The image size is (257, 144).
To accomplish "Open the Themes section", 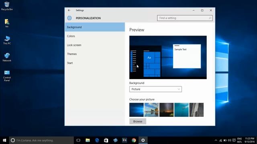I will pos(95,54).
